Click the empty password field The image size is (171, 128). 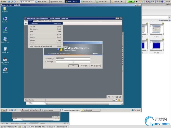coord(73,62)
